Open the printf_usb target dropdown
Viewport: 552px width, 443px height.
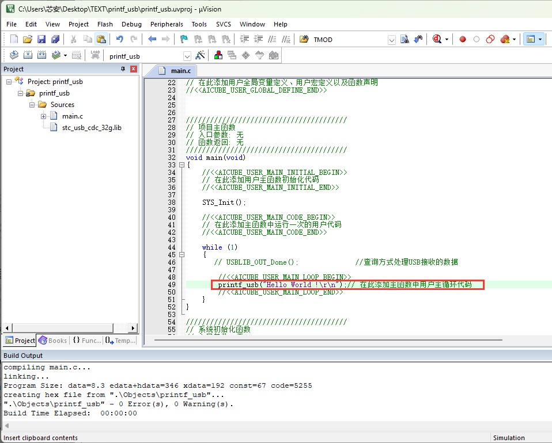tap(187, 56)
